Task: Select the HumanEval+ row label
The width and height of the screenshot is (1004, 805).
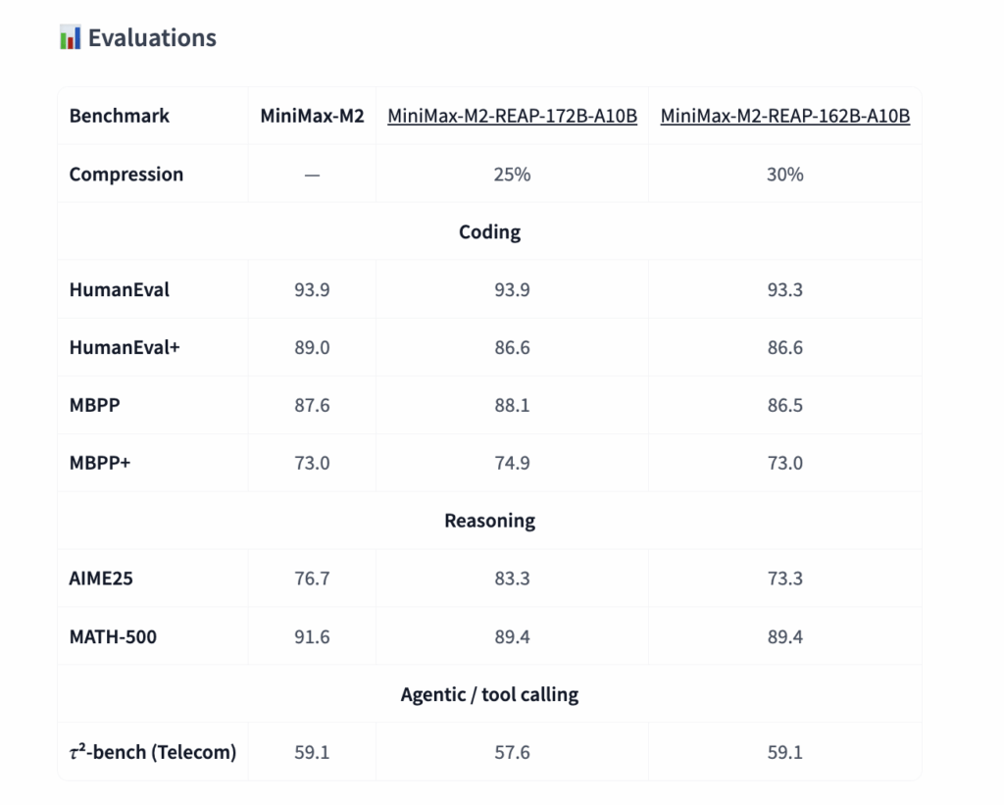Action: [125, 347]
